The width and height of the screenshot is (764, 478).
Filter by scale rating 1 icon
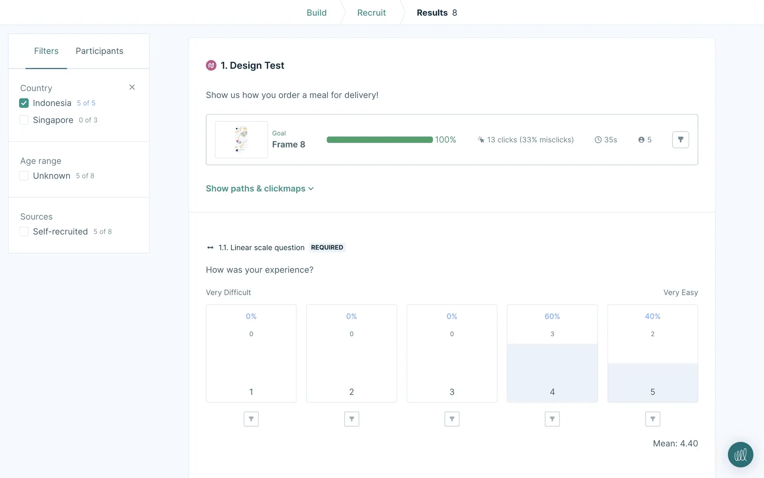point(251,419)
